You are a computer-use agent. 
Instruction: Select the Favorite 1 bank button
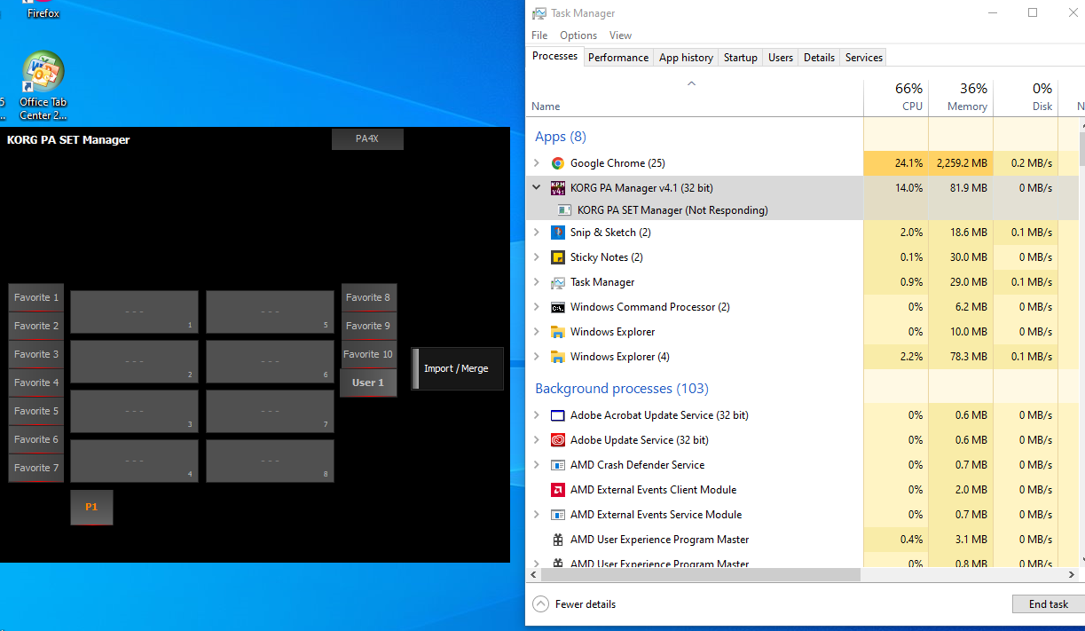[x=36, y=297]
